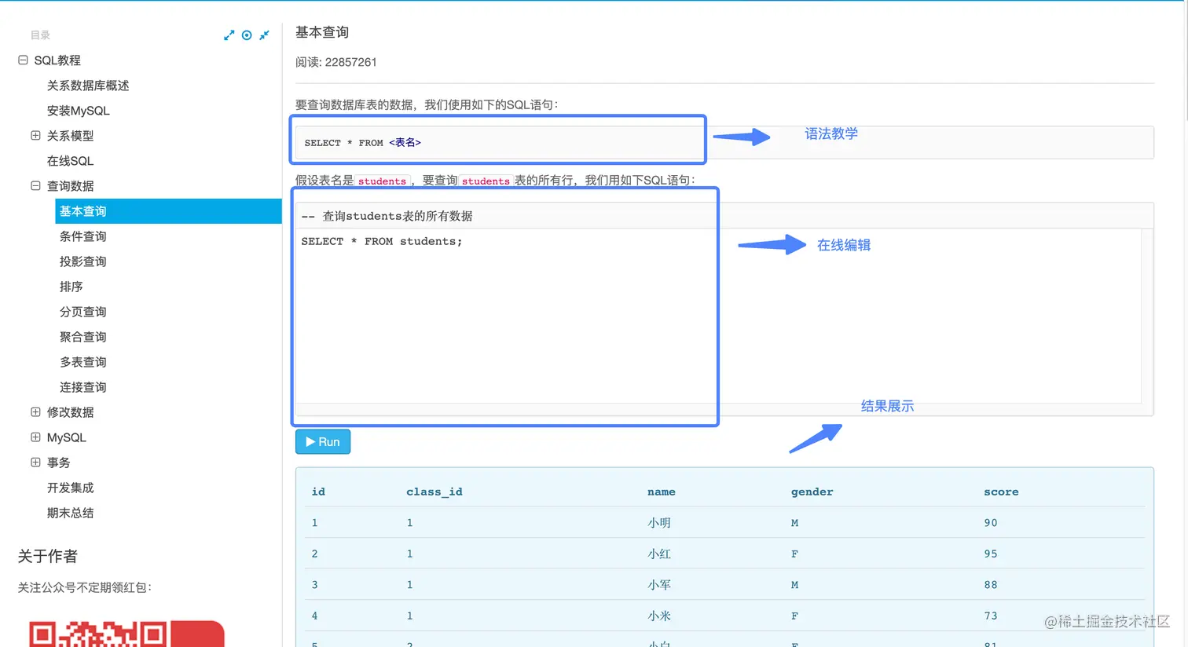This screenshot has height=647, width=1188.
Task: Click the SQL教程 root label
Action: coord(57,60)
